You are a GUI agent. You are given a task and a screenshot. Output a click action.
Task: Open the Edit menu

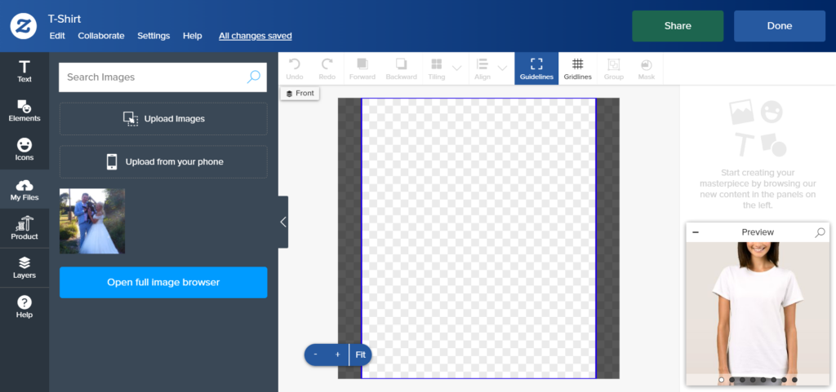[57, 36]
